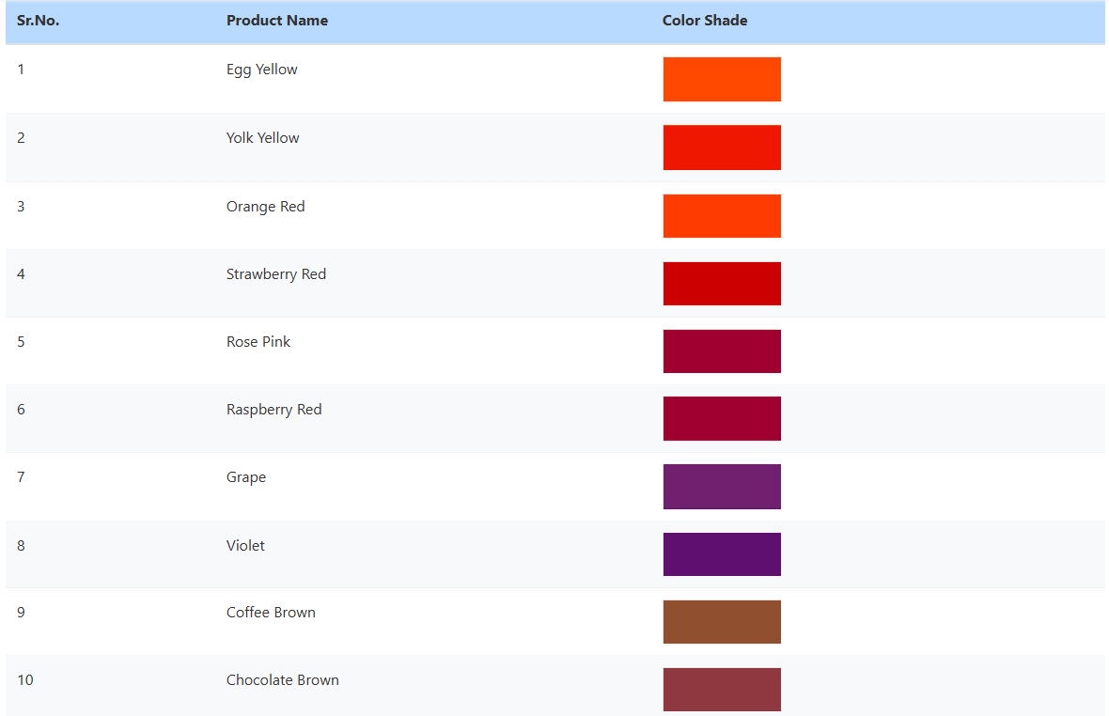Screen dimensions: 1109x716
Task: Click the Color Shade column header
Action: [705, 21]
